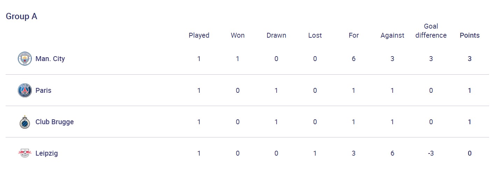
Task: Open the Club Brugge team link
Action: [x=55, y=122]
